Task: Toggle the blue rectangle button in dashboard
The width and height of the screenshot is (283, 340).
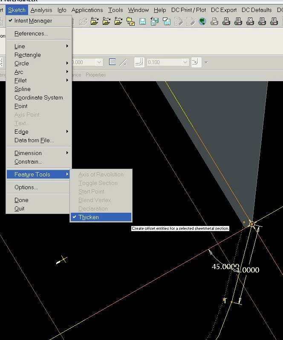Action: tap(112, 62)
